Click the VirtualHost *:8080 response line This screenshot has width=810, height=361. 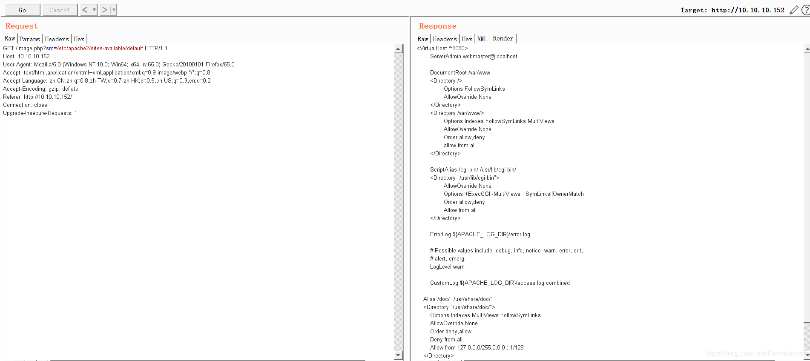[x=442, y=48]
